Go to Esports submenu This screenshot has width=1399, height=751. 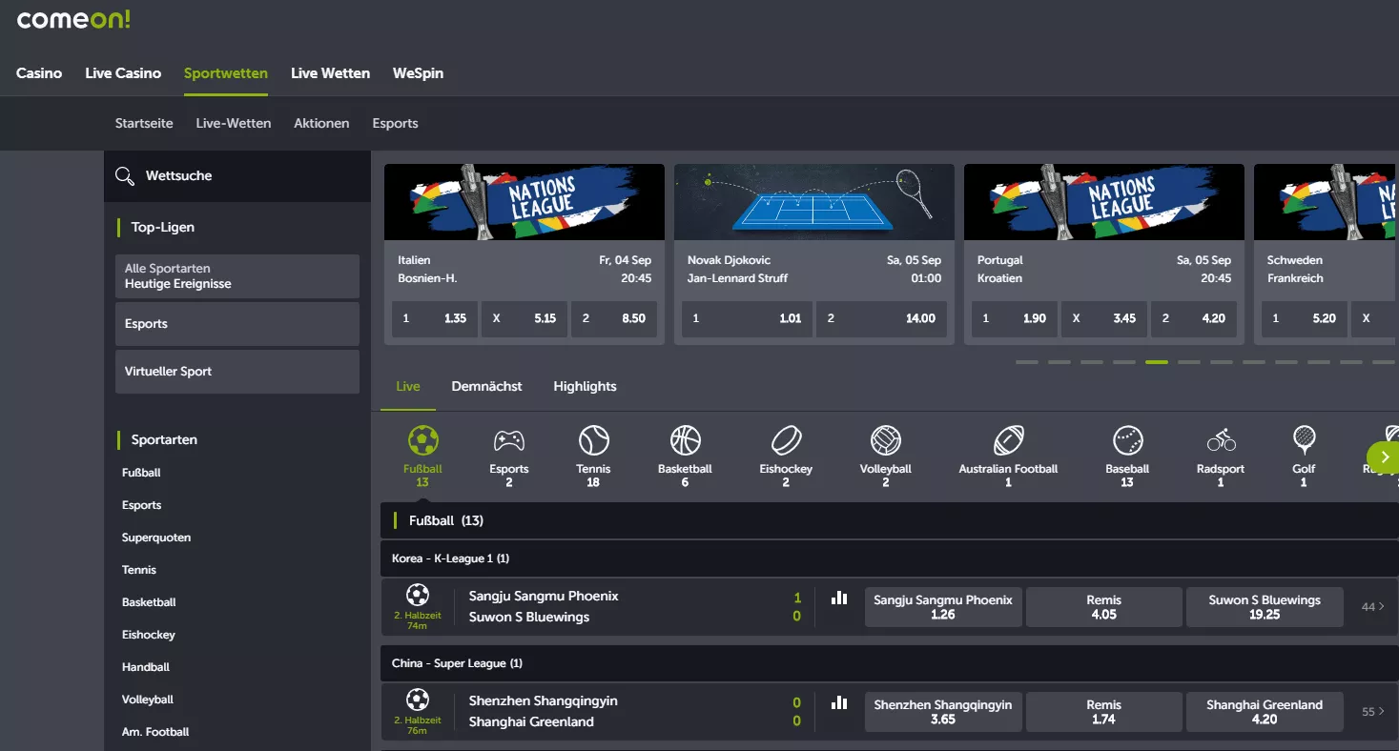pyautogui.click(x=396, y=123)
